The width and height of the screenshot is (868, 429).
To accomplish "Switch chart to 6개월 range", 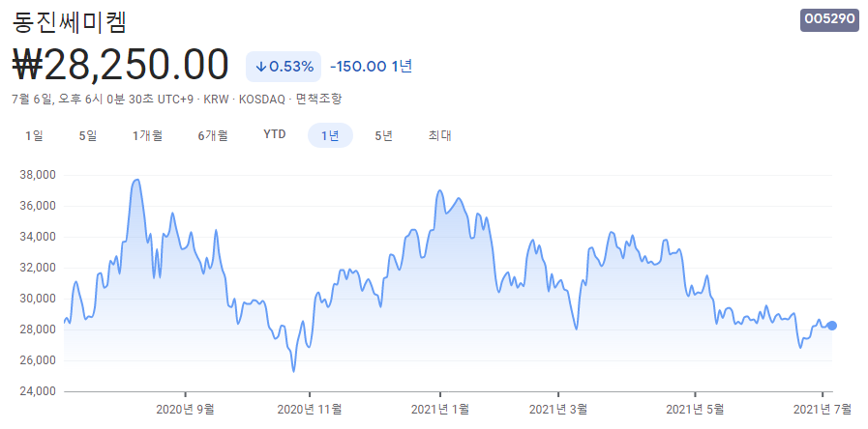I will coord(213,135).
